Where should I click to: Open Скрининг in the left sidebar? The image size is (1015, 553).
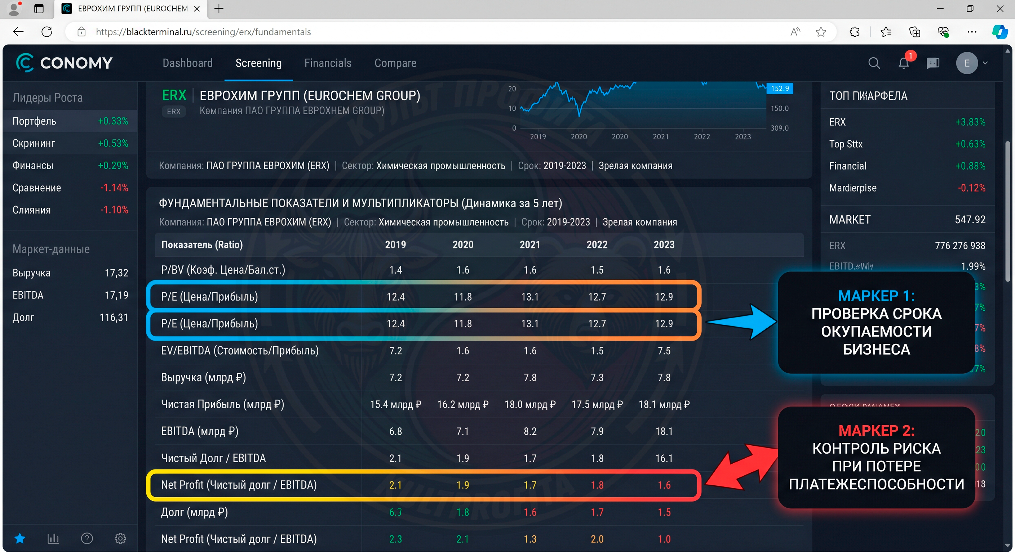click(70, 143)
